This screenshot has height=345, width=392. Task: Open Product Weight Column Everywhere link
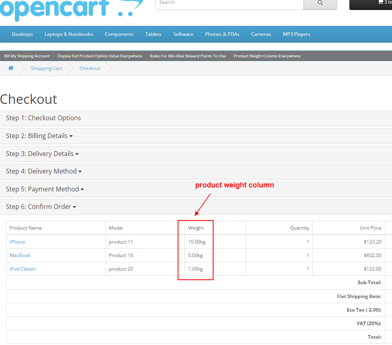pos(267,56)
